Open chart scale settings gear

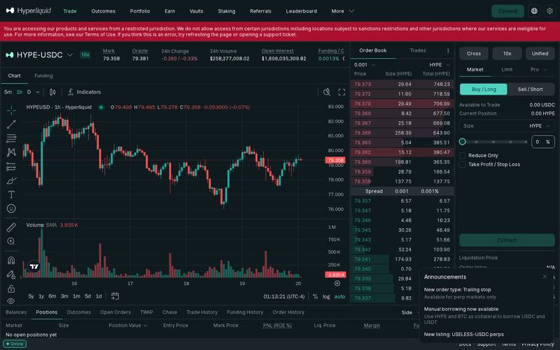[337, 283]
